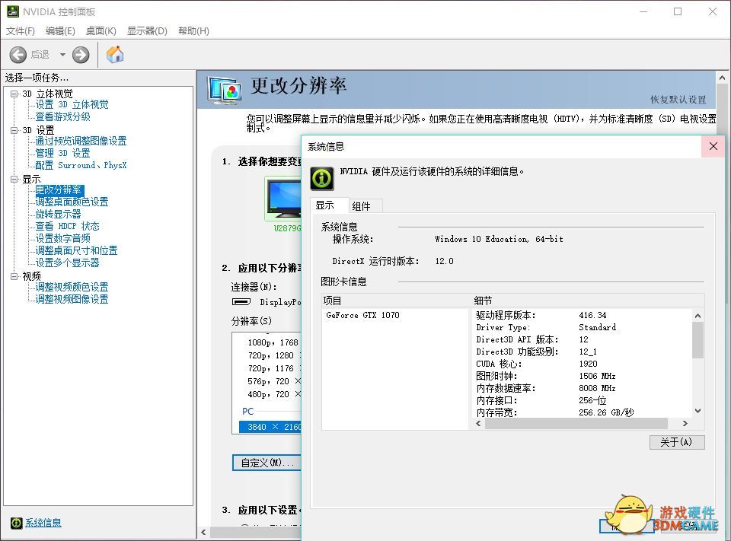Open 调整视频图像设置 task
Image resolution: width=731 pixels, height=541 pixels.
coord(72,299)
